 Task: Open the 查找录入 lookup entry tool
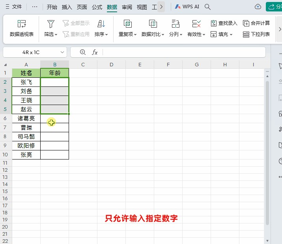coord(224,23)
